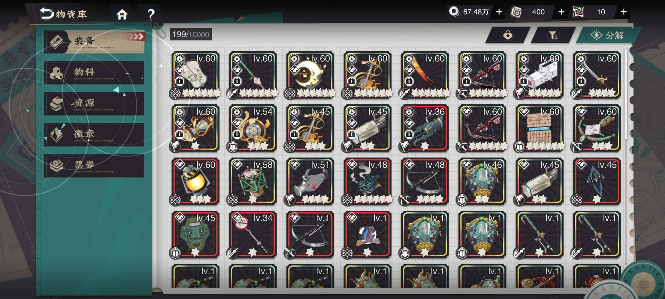
Task: Select the lv.34 road sign weapon
Action: click(253, 234)
